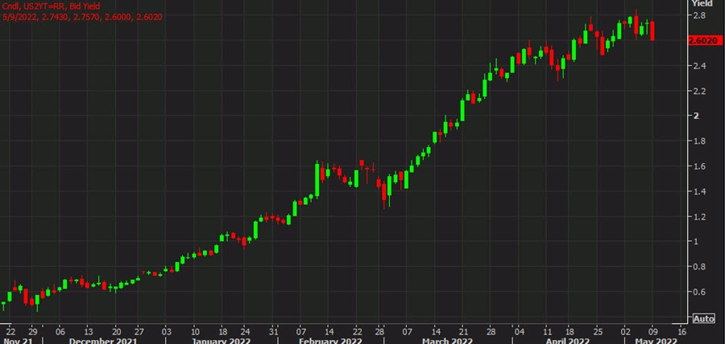Click the 'February 2022' month label

[x=329, y=341]
